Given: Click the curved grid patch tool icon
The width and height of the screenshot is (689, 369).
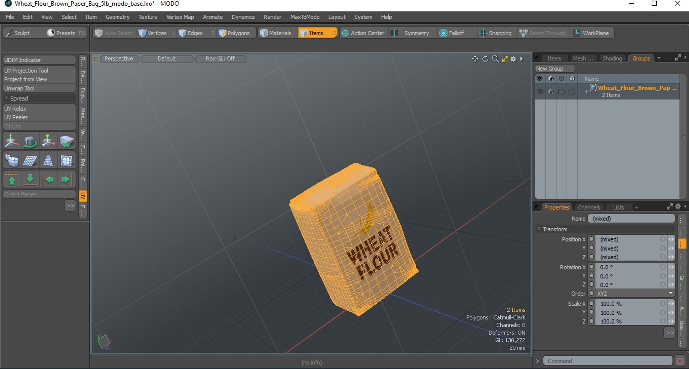Looking at the screenshot, I should 12,160.
